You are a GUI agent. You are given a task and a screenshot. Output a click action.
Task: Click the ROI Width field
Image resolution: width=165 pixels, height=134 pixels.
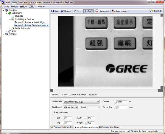tap(91, 118)
